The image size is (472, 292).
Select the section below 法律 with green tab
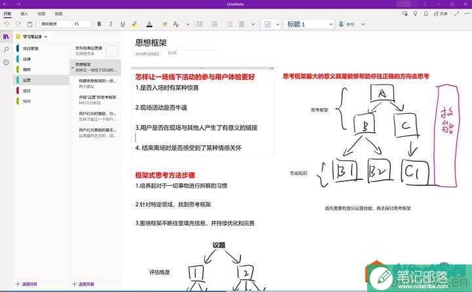43,69
